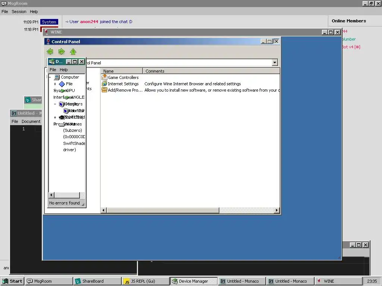Screen dimensions: 382x286
Task: Open Document menu in Monaco window
Action: 31,121
